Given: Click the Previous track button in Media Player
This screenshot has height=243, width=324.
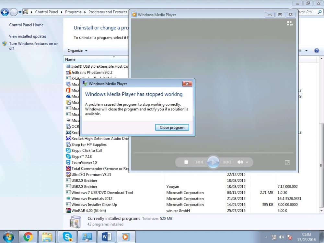Looking at the screenshot, I should point(199,162).
